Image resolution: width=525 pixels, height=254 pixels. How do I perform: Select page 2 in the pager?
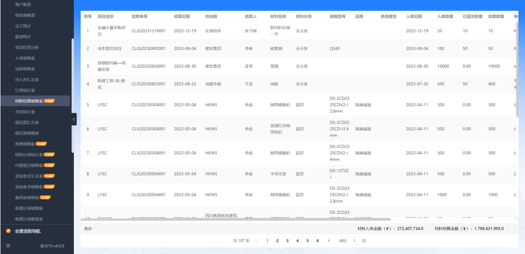coord(277,241)
